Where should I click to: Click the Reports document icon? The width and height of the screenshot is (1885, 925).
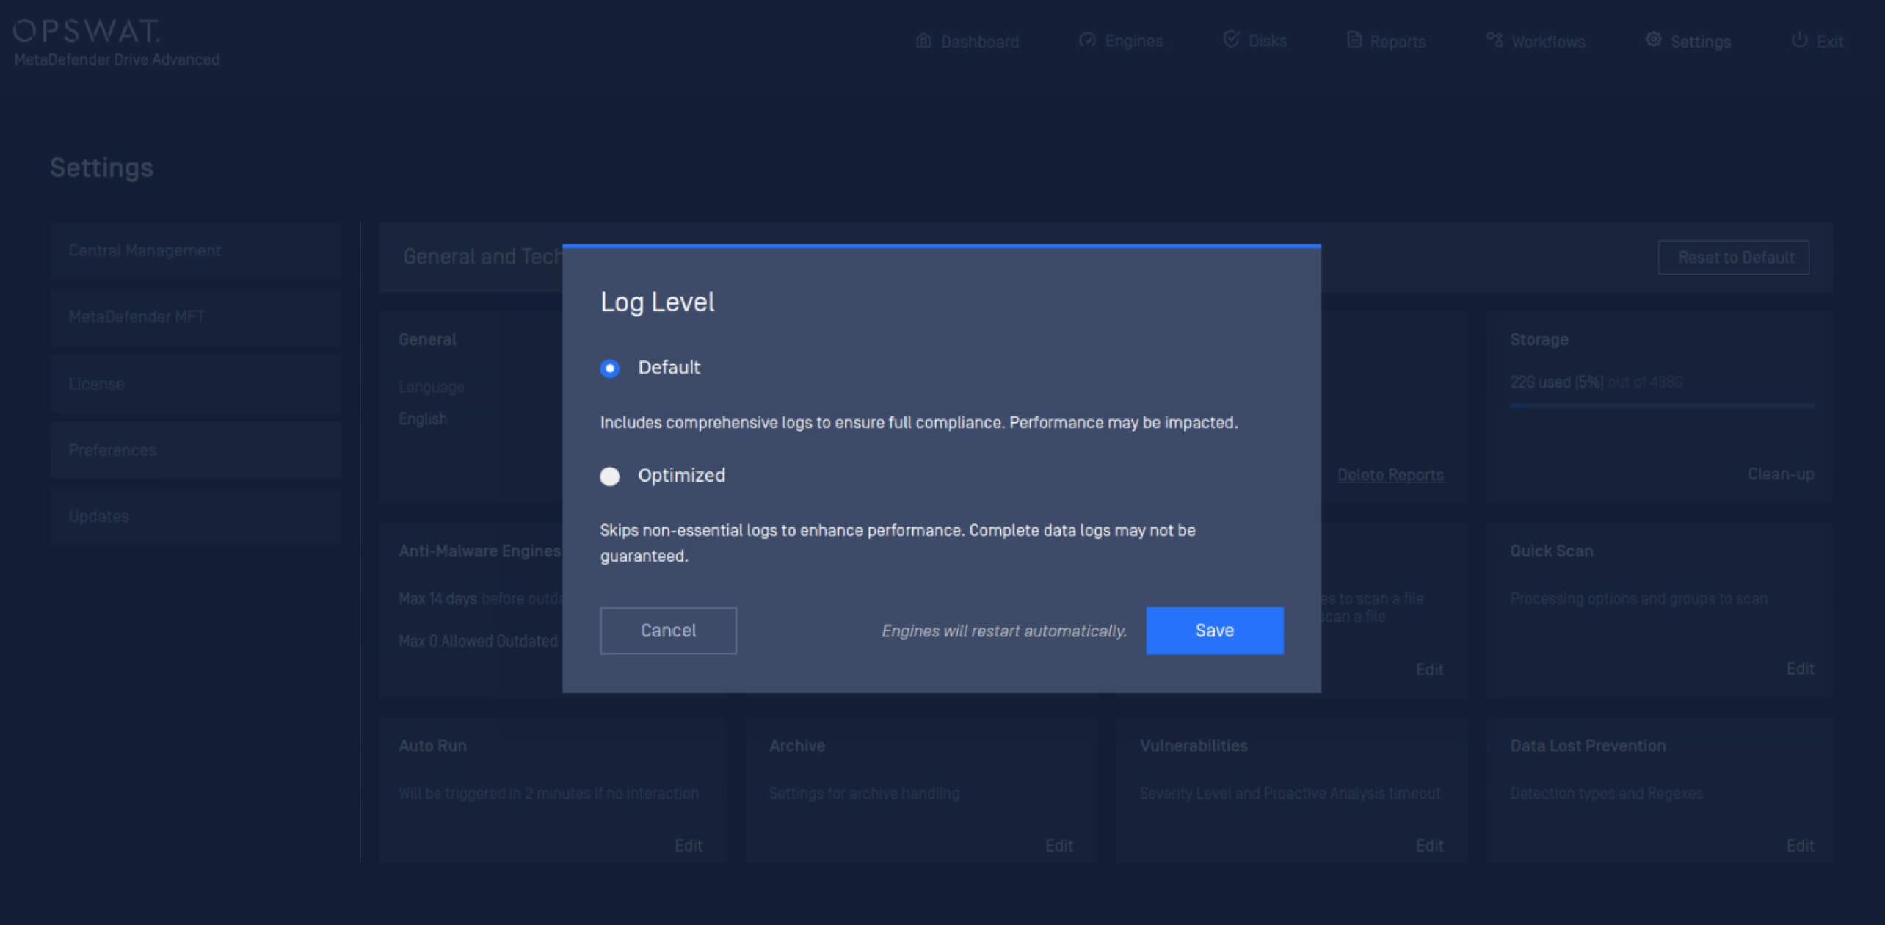pos(1354,40)
